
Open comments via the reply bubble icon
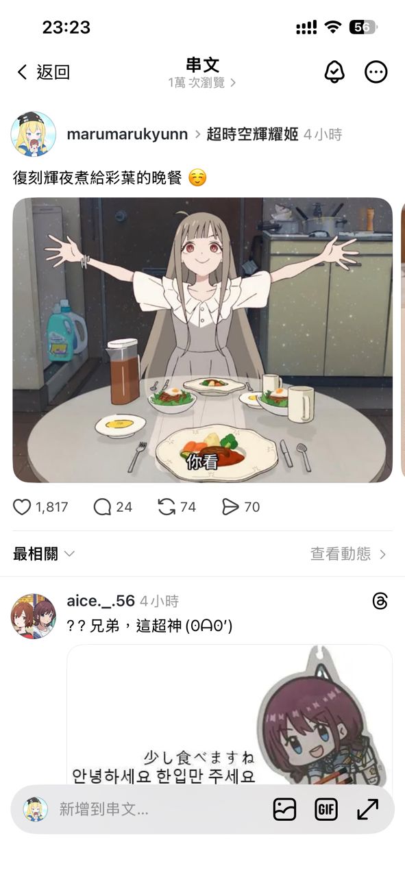pos(102,507)
